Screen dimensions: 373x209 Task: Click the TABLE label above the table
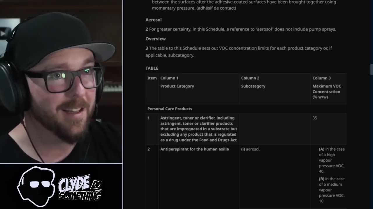152,68
